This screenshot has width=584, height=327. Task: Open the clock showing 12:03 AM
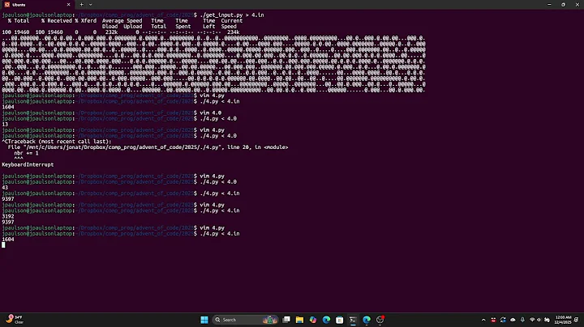click(563, 320)
